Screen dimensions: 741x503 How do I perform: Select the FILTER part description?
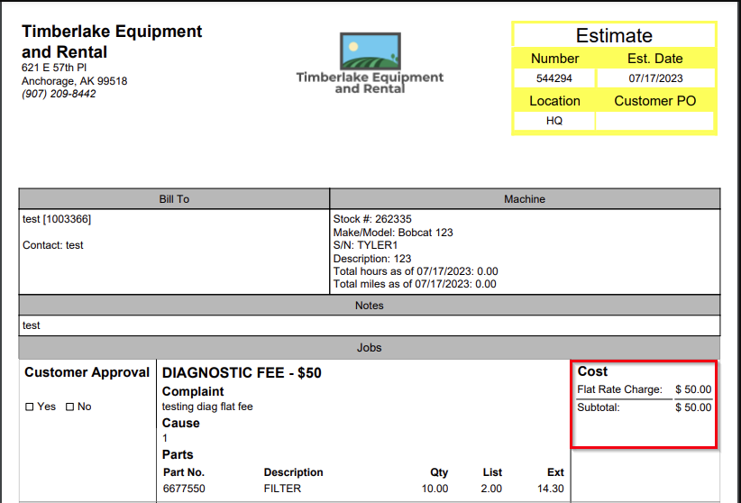[282, 489]
